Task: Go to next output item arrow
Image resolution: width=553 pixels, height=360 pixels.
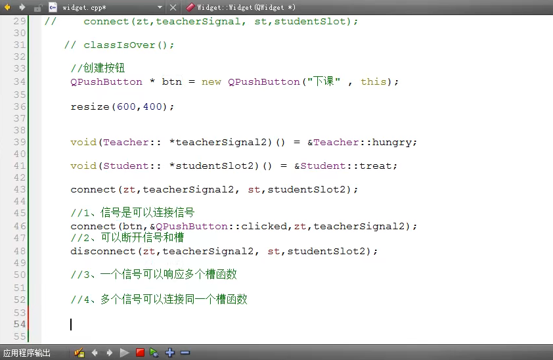Action: [x=110, y=353]
